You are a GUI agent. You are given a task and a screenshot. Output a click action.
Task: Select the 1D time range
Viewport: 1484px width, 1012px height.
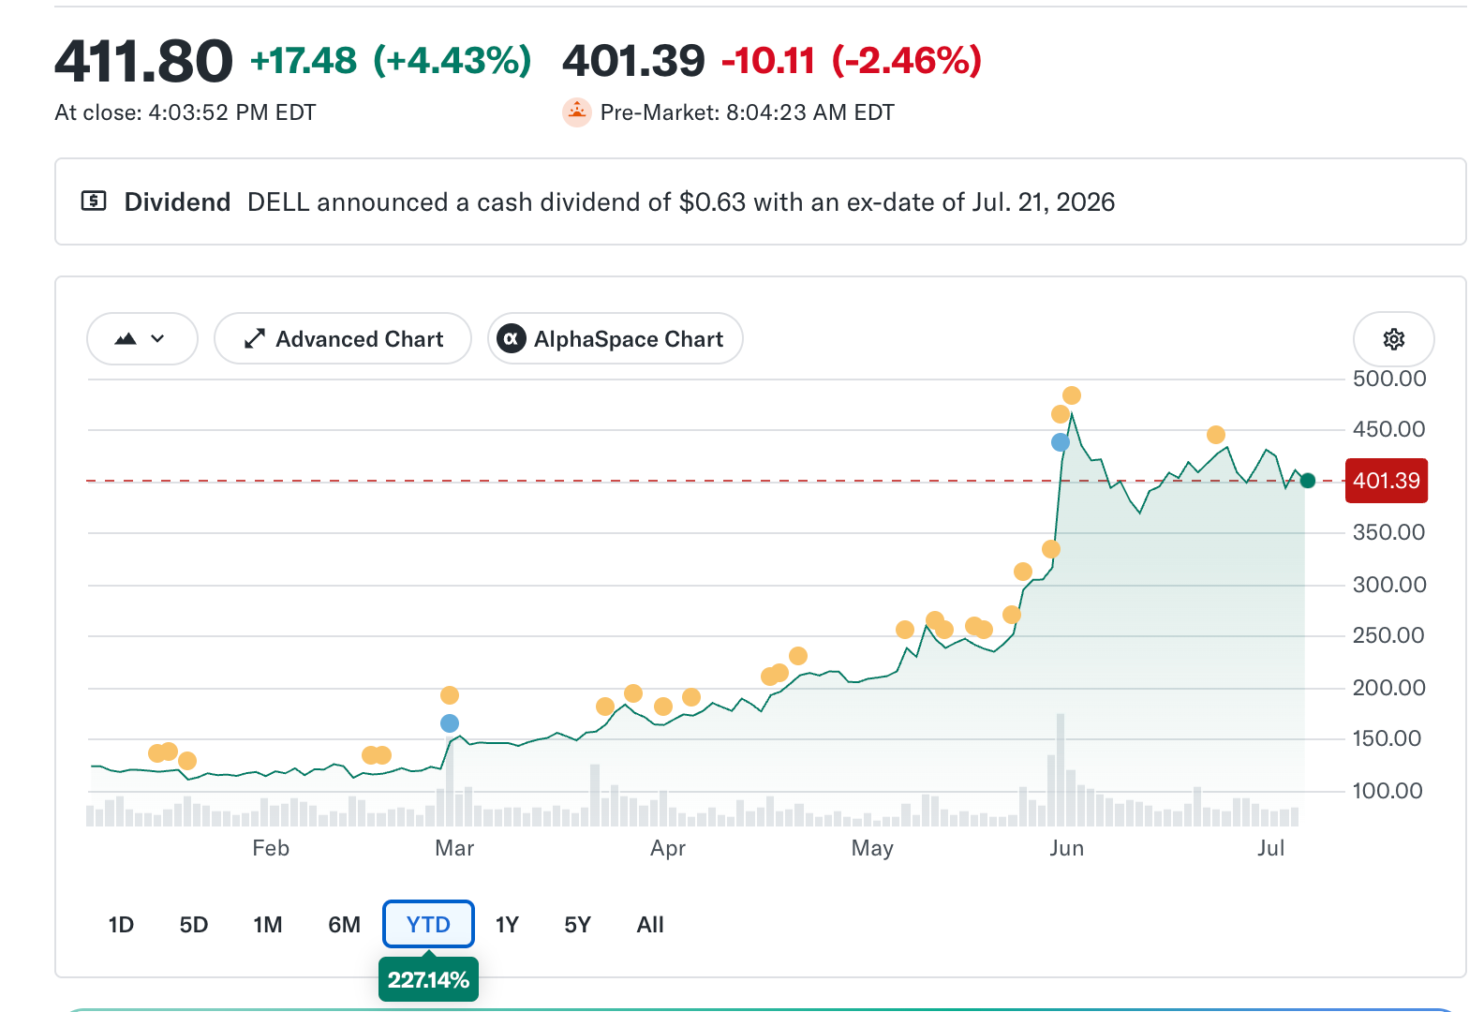pos(121,925)
